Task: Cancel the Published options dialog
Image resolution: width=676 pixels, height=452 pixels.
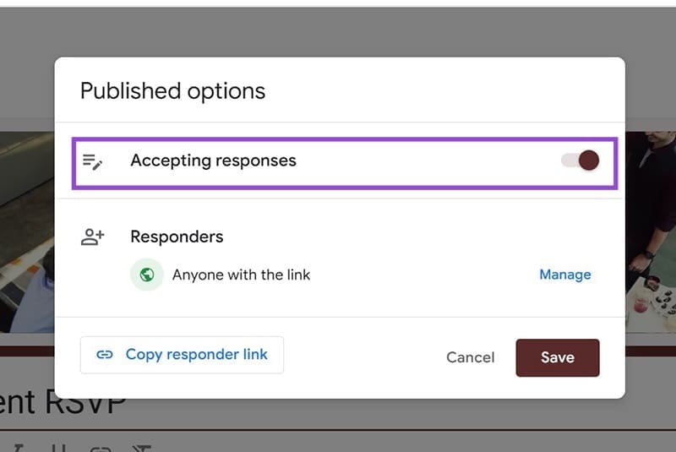Action: point(470,357)
